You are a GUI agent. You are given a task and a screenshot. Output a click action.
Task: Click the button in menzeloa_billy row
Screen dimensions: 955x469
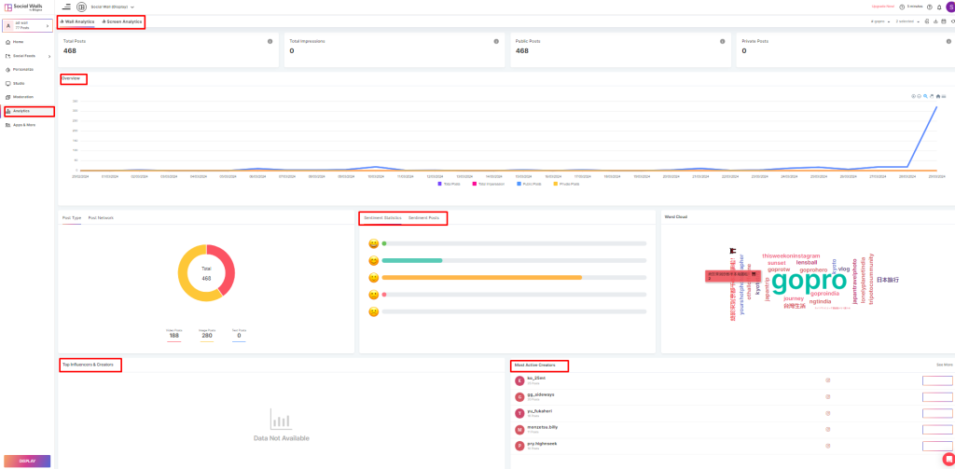coord(937,430)
